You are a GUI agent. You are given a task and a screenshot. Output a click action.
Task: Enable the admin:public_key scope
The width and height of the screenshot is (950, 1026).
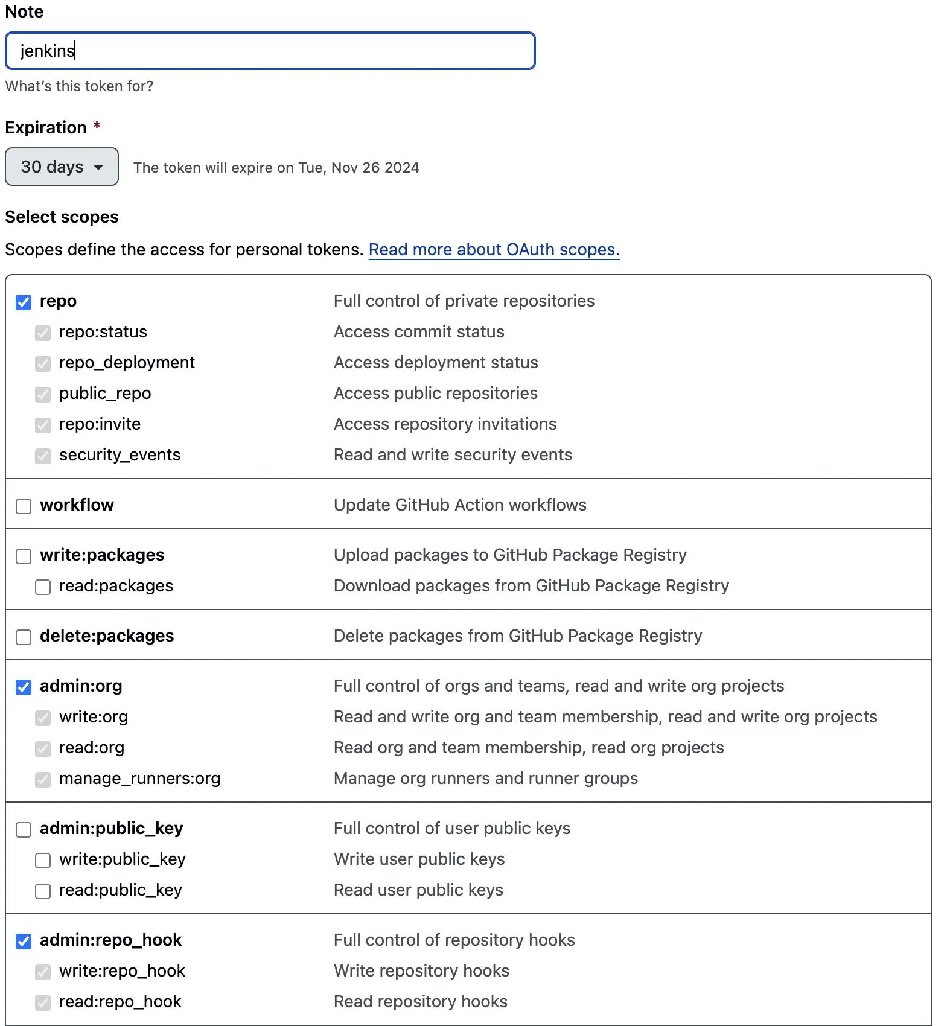tap(23, 830)
